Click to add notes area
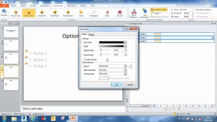This screenshot has width=217, height=122. coord(73,109)
